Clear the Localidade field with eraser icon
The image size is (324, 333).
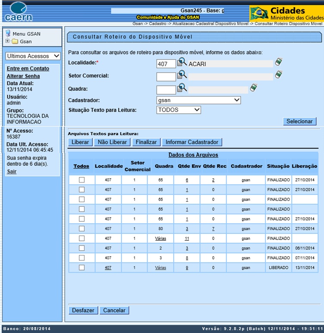pyautogui.click(x=279, y=62)
